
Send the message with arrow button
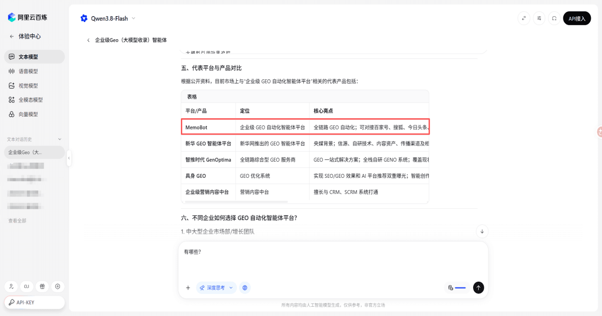(479, 288)
